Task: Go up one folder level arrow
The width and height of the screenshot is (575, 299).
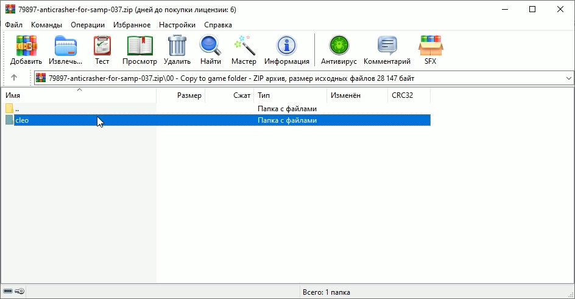Action: pyautogui.click(x=14, y=78)
